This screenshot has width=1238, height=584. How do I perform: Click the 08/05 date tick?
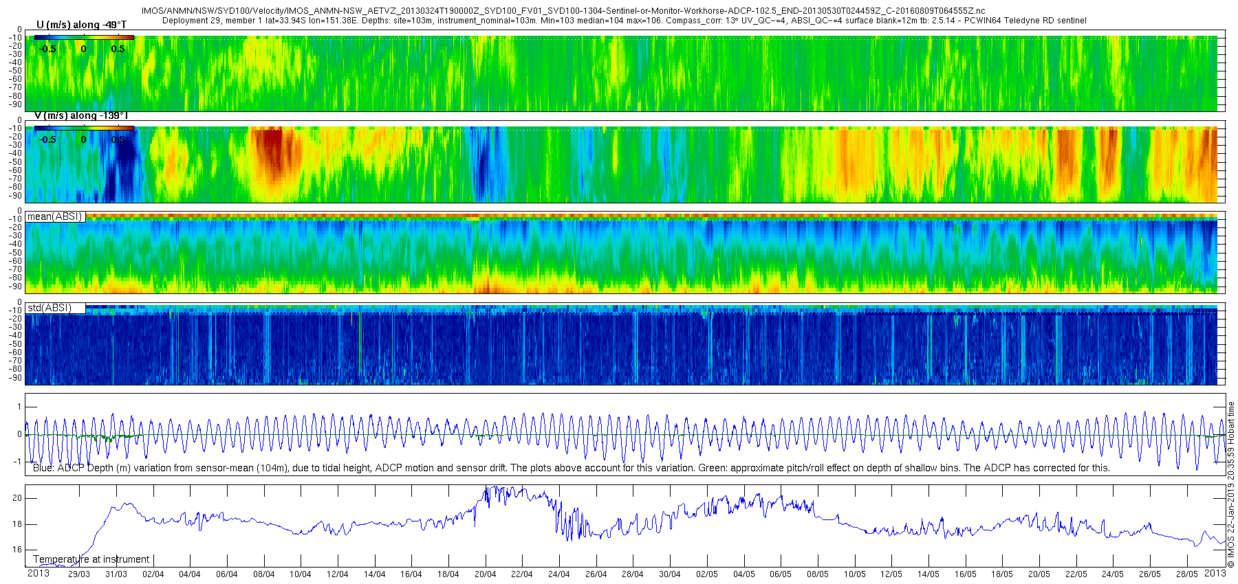tap(818, 574)
